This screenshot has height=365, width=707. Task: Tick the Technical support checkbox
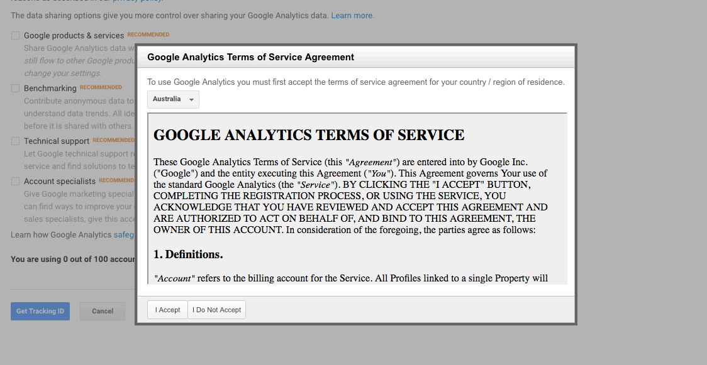tap(16, 141)
